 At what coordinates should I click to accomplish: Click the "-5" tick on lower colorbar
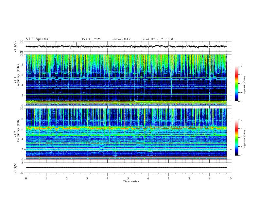241,138
